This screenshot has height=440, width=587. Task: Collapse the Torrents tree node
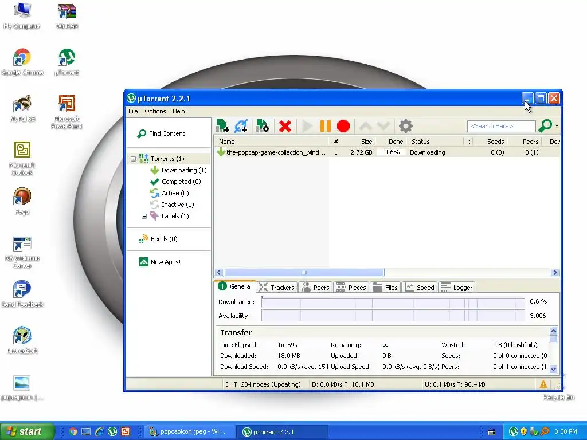click(133, 159)
